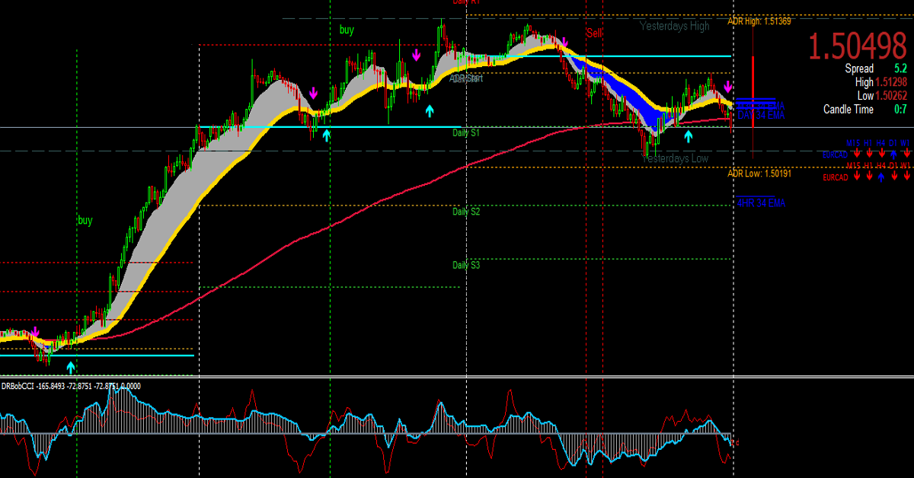Select the Yesterdays Low line label

coord(676,158)
